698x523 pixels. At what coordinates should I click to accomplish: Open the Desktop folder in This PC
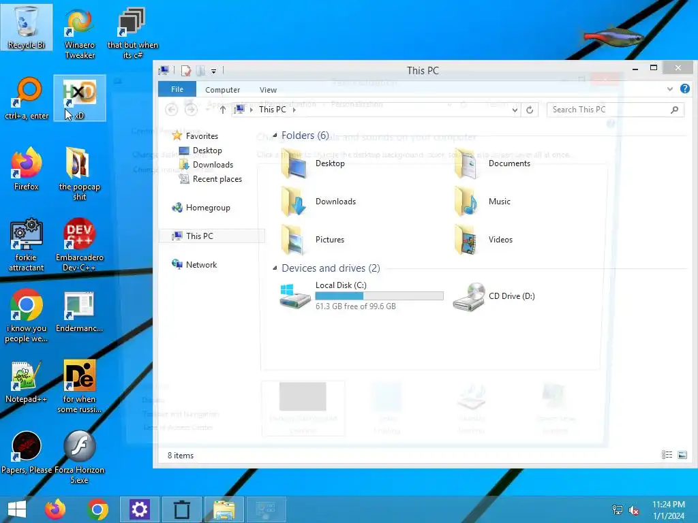pos(314,163)
